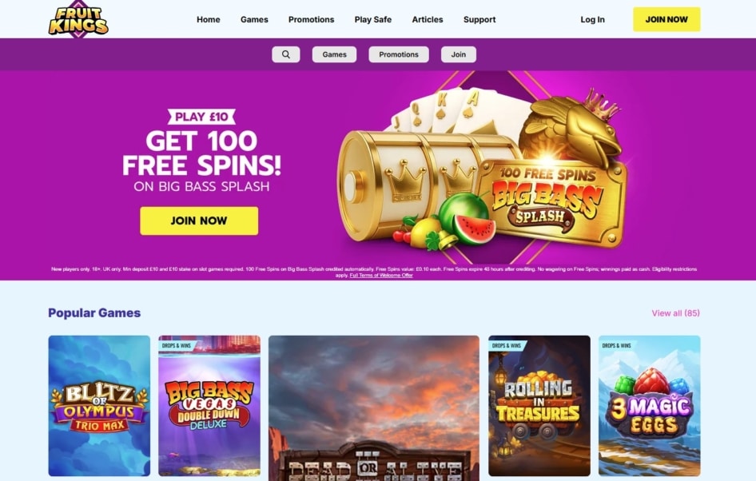Open the Articles section
The width and height of the screenshot is (756, 481).
428,19
